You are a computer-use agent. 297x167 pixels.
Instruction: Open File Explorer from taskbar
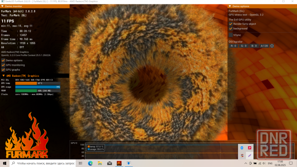(100, 163)
